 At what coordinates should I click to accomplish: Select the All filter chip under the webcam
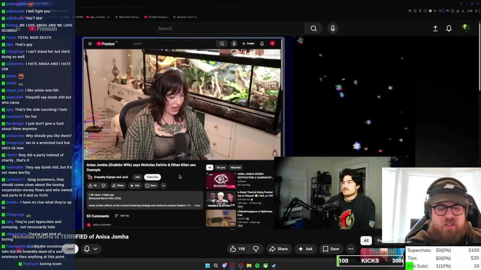click(366, 240)
